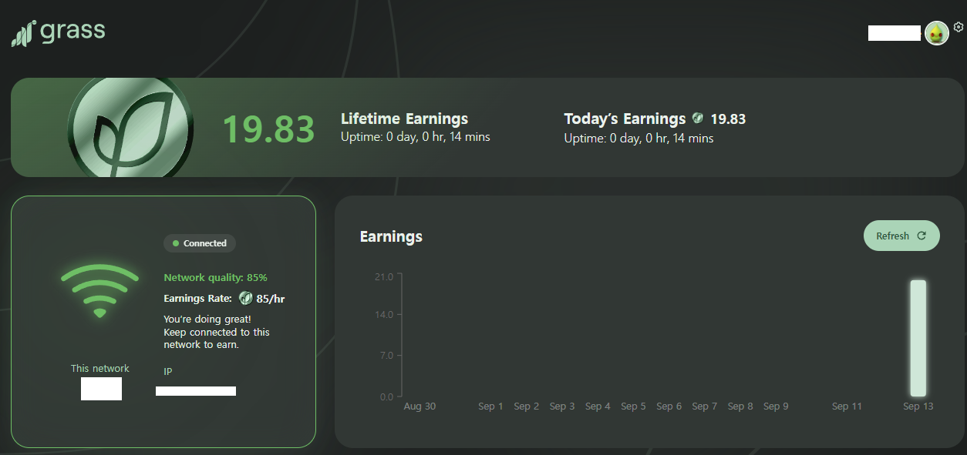Click the green Wi-Fi network icon
This screenshot has height=455, width=967.
99,290
